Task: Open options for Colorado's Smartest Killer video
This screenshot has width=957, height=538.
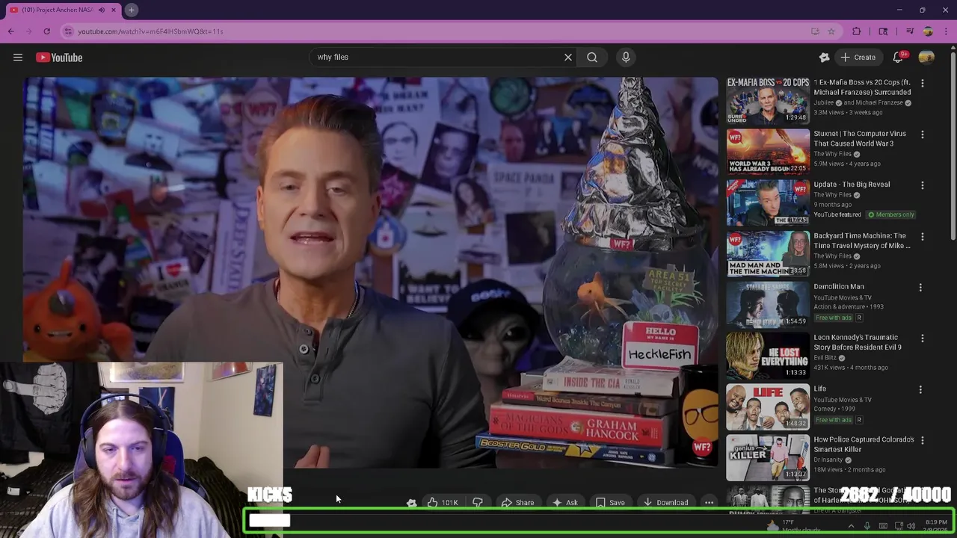Action: pos(923,441)
